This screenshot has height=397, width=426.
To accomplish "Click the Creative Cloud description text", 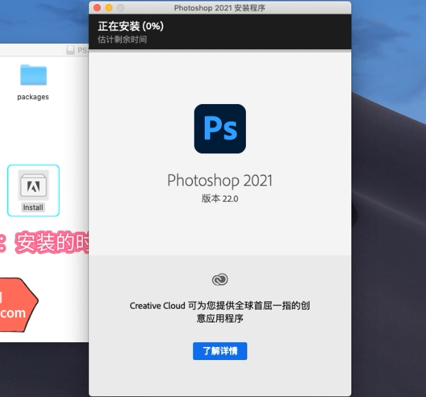I will click(220, 311).
